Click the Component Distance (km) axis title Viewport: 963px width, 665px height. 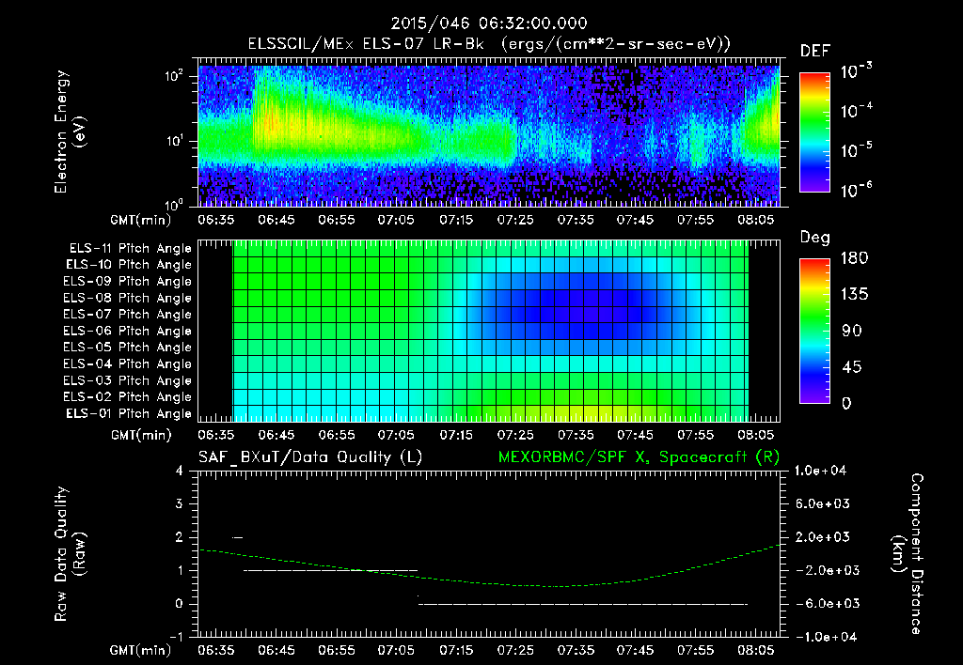click(908, 554)
